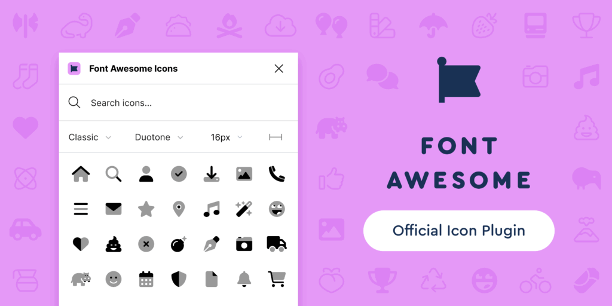Choose the half-filled shield icon
The image size is (612, 306).
click(x=179, y=279)
